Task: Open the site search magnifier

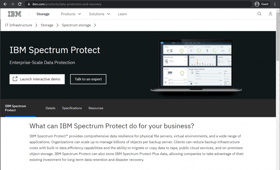Action: pyautogui.click(x=259, y=14)
